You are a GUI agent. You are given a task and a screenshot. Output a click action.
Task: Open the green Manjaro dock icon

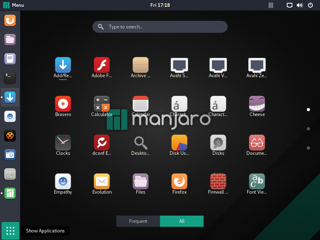tap(10, 193)
